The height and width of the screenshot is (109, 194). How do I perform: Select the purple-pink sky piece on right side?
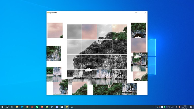(x=138, y=45)
